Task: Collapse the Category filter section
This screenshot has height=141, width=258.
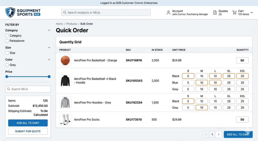Action: click(49, 30)
